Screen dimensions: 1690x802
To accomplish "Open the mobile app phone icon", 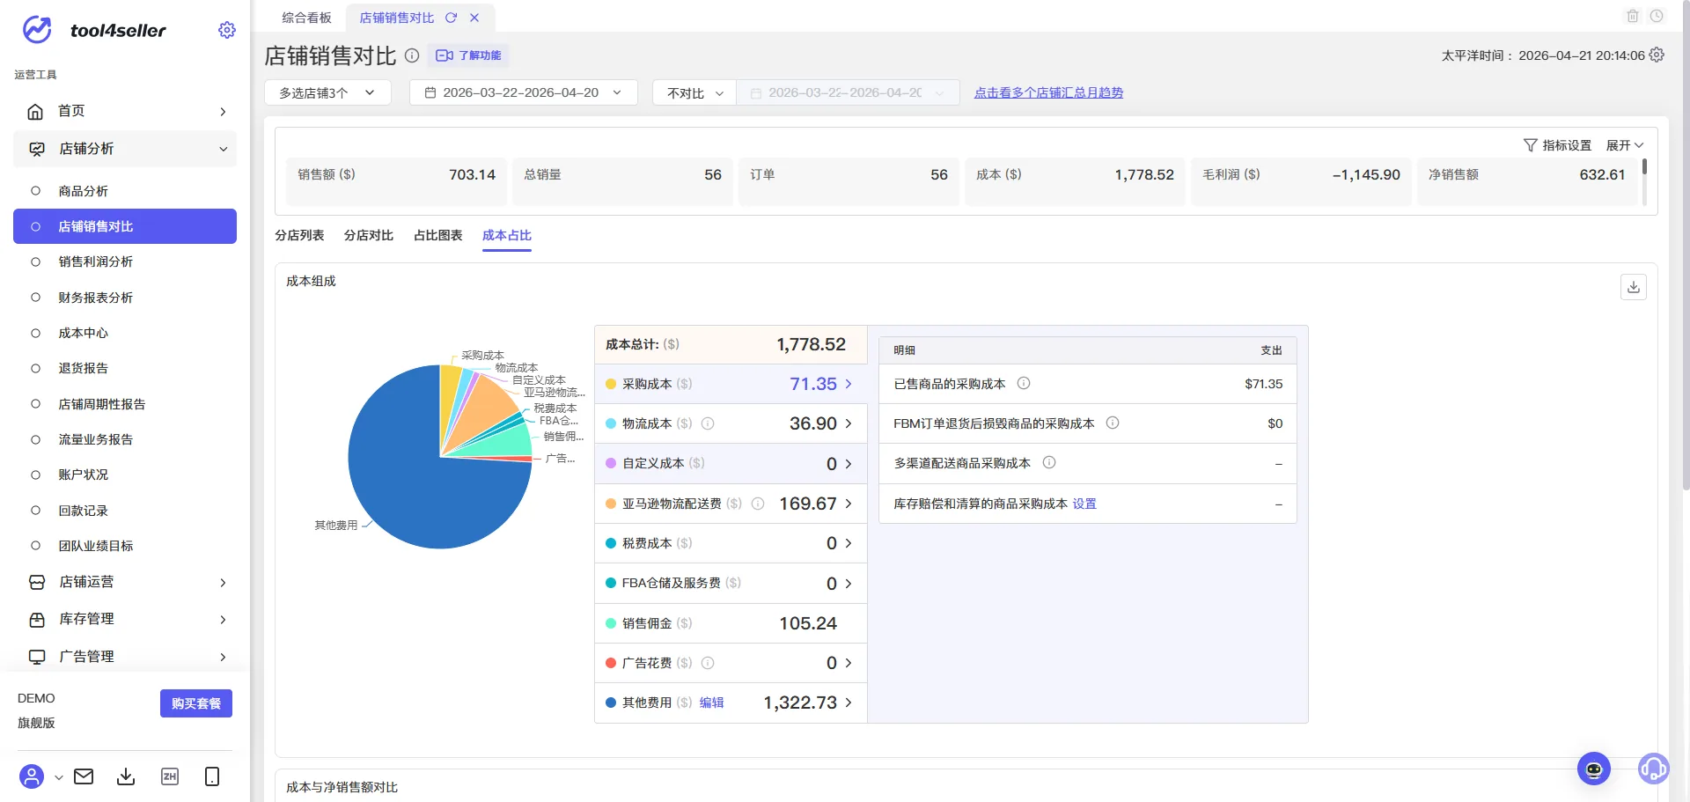I will click(212, 776).
